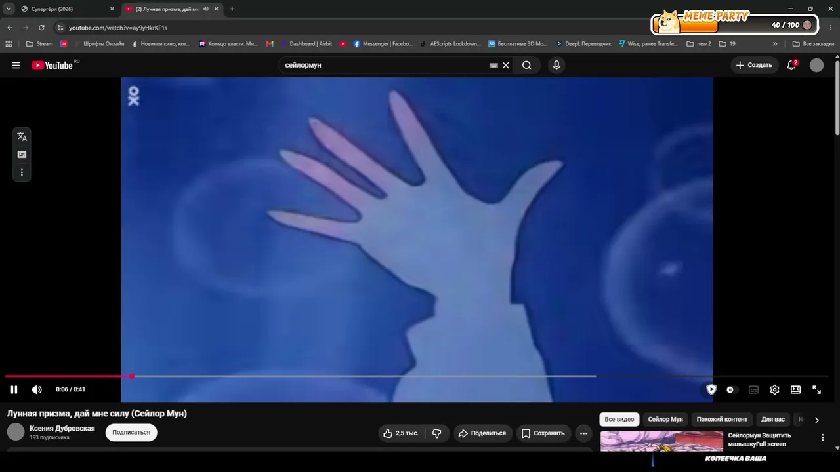Select the Похожий контент chip
Image resolution: width=840 pixels, height=472 pixels.
tap(722, 420)
